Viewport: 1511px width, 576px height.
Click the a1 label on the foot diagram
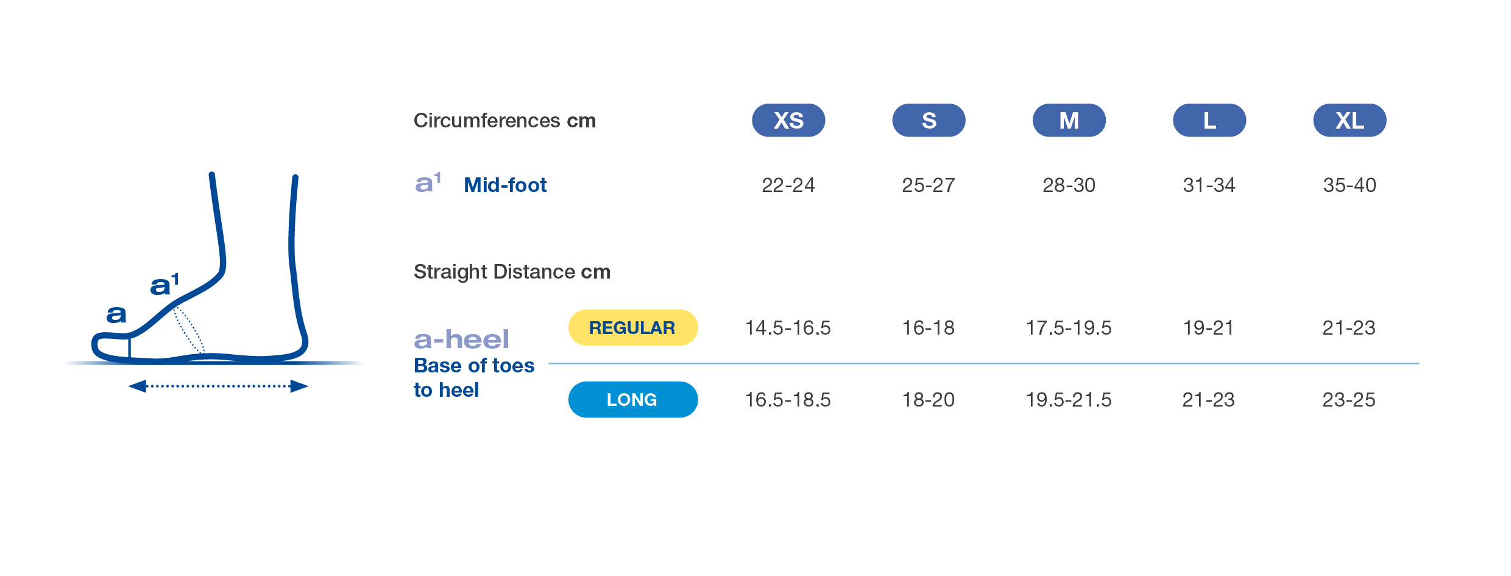pyautogui.click(x=164, y=285)
